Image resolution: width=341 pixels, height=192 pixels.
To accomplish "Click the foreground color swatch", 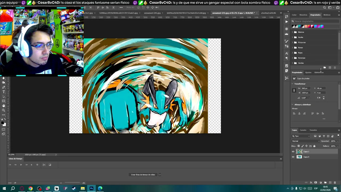I will point(2,123).
